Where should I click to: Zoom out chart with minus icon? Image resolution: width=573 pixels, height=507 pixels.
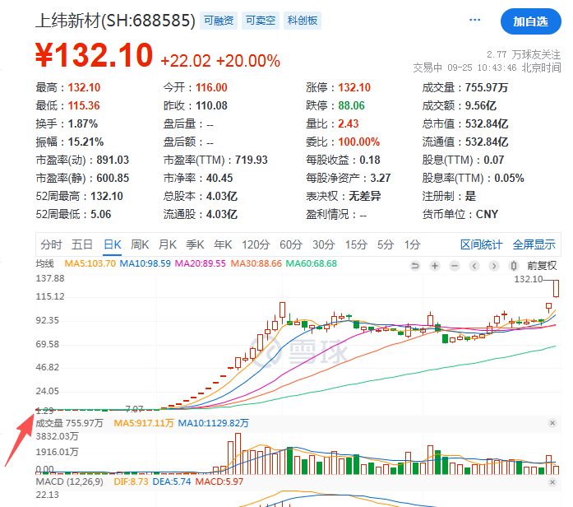pos(455,266)
